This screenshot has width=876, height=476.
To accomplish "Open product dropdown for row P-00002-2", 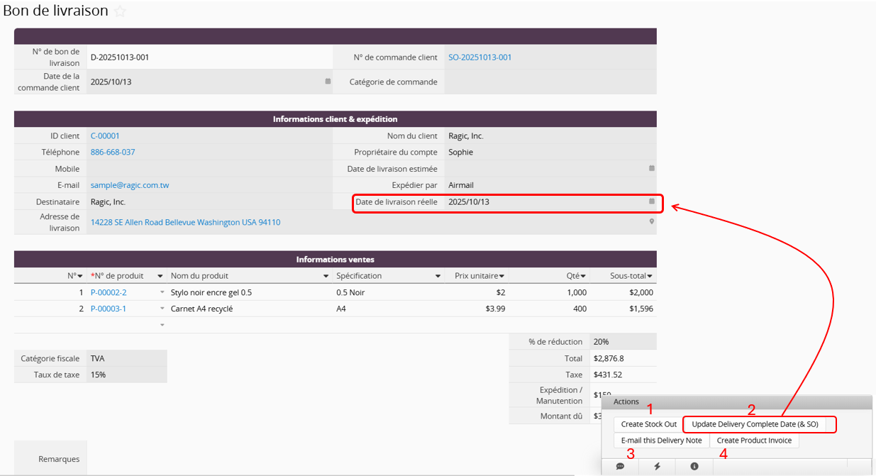I will pyautogui.click(x=162, y=292).
